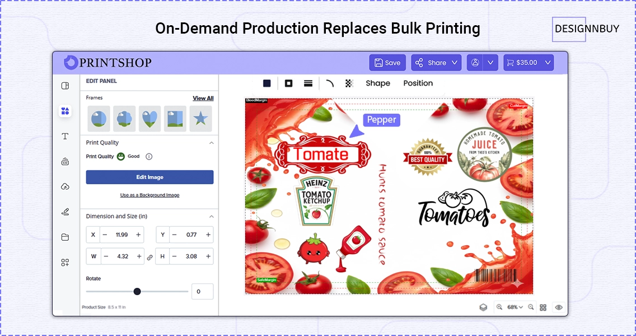The width and height of the screenshot is (636, 336).
Task: Click the Rotate slider handle
Action: 137,291
